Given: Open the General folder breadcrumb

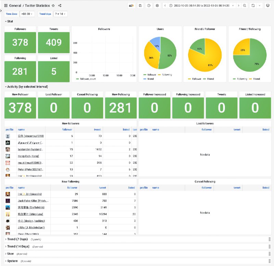Looking at the screenshot, I should [x=15, y=6].
